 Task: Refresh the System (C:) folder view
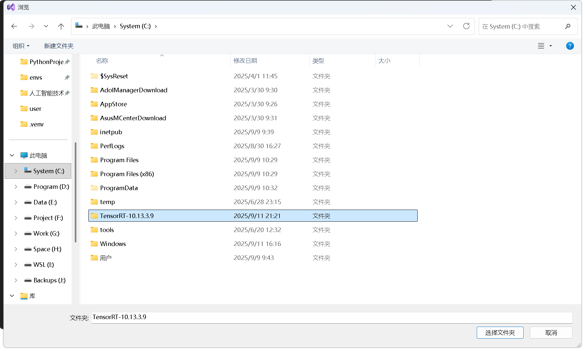click(x=466, y=26)
